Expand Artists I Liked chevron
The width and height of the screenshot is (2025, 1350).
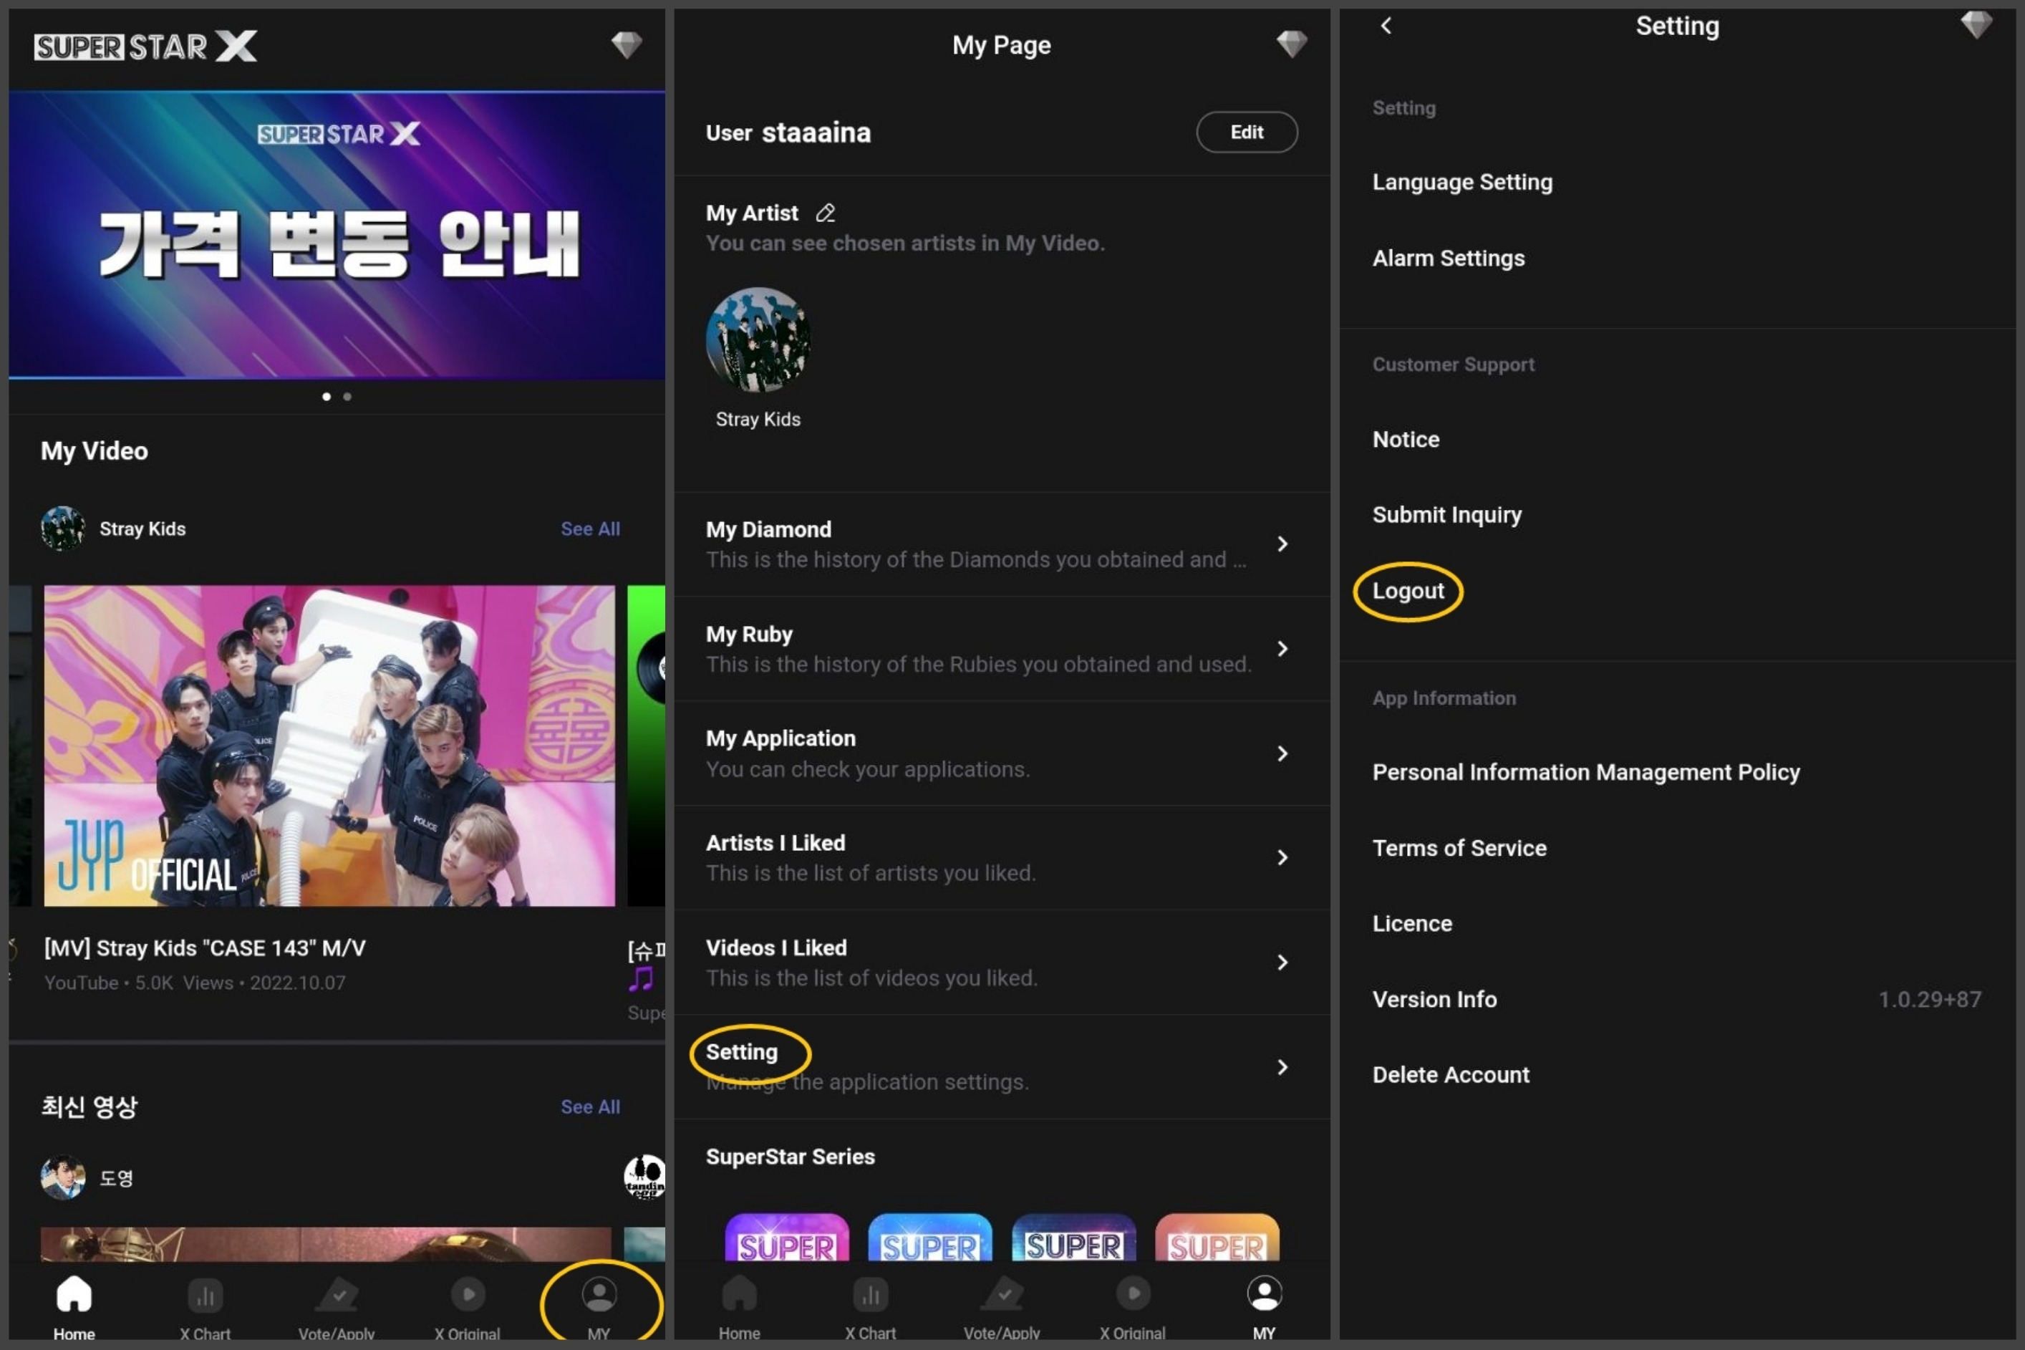[x=1282, y=857]
